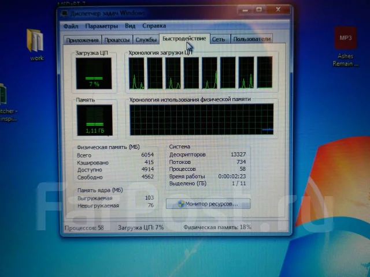This screenshot has width=370, height=277.
Task: Click the first CPU core history graph
Action: [136, 73]
